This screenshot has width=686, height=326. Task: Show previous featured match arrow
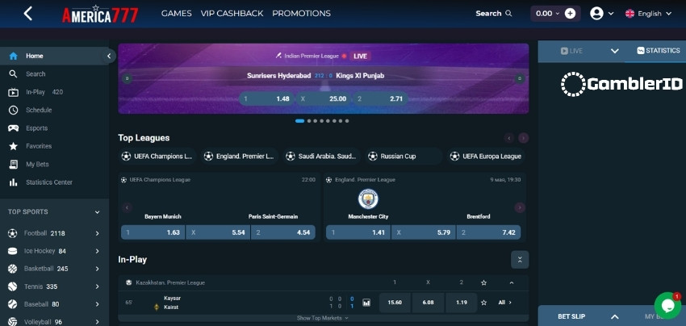tap(127, 207)
